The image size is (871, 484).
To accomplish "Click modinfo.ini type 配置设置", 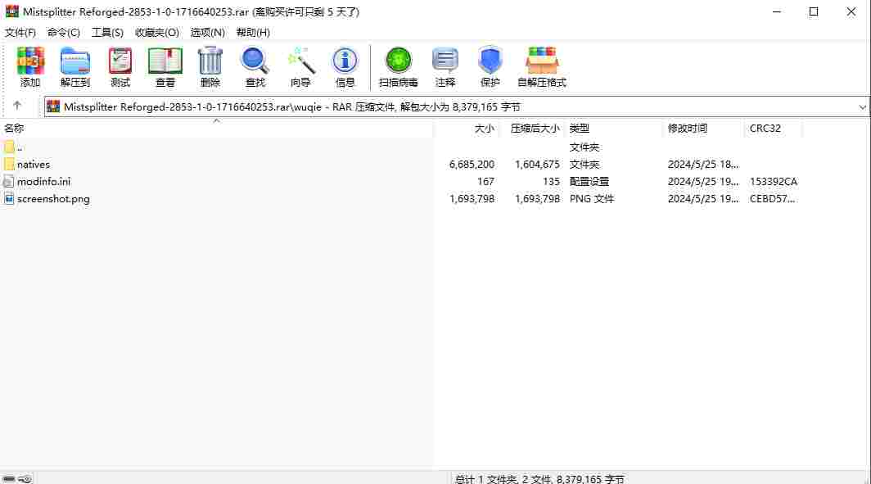I will 589,182.
